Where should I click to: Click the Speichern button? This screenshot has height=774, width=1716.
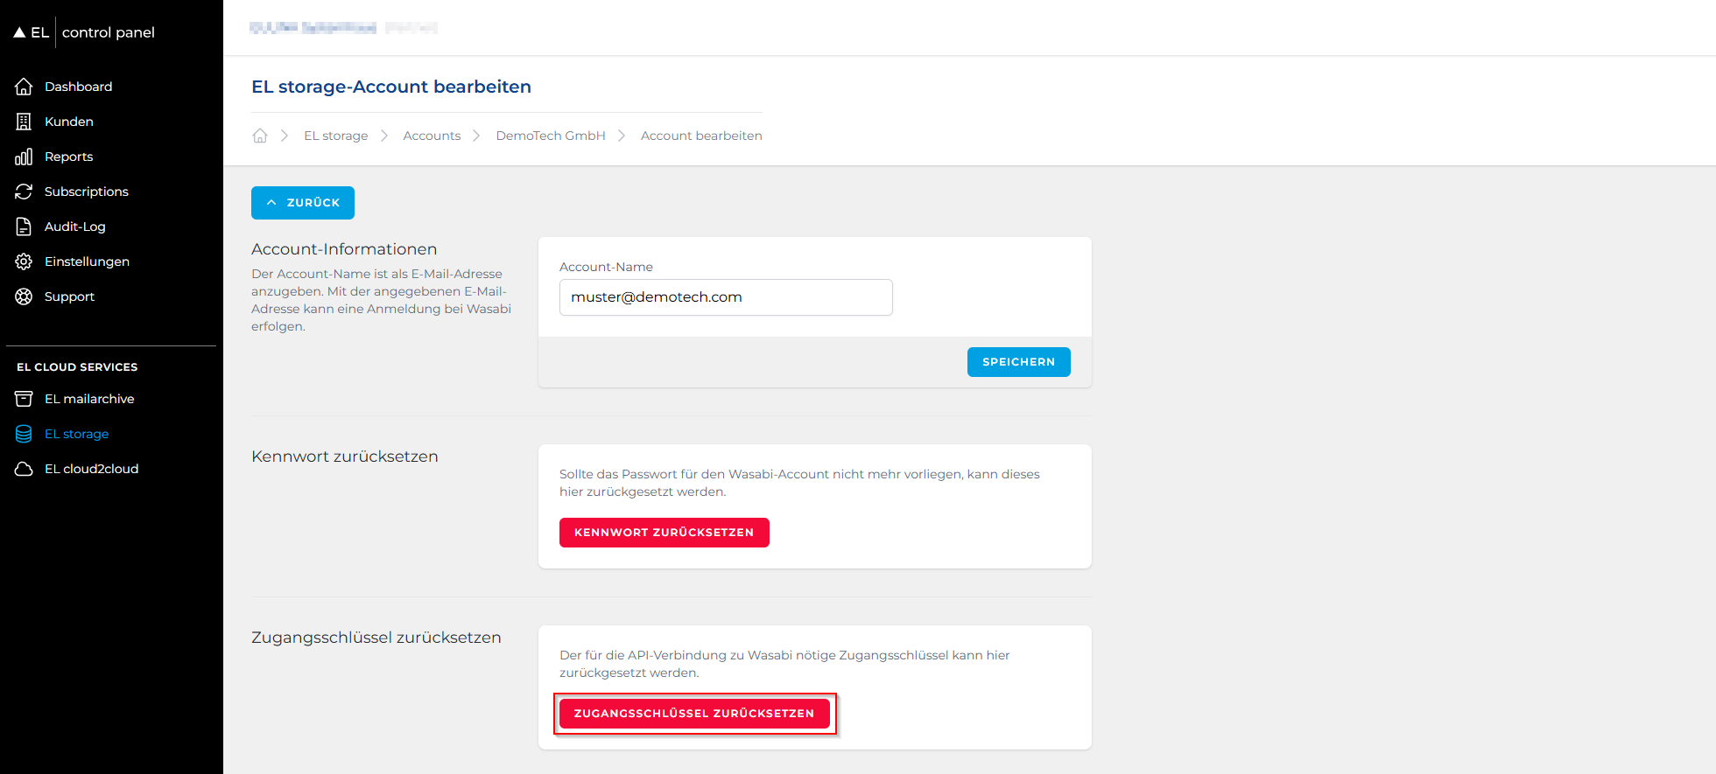(x=1018, y=362)
